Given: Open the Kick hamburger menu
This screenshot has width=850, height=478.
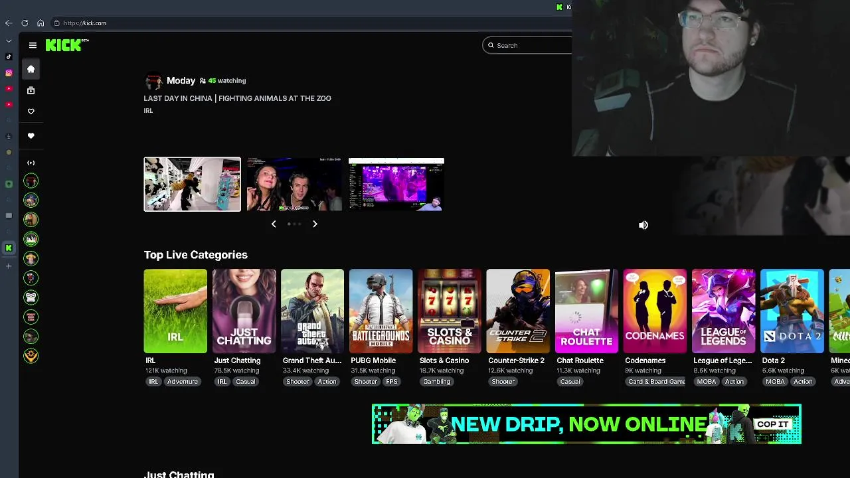Looking at the screenshot, I should coord(33,45).
